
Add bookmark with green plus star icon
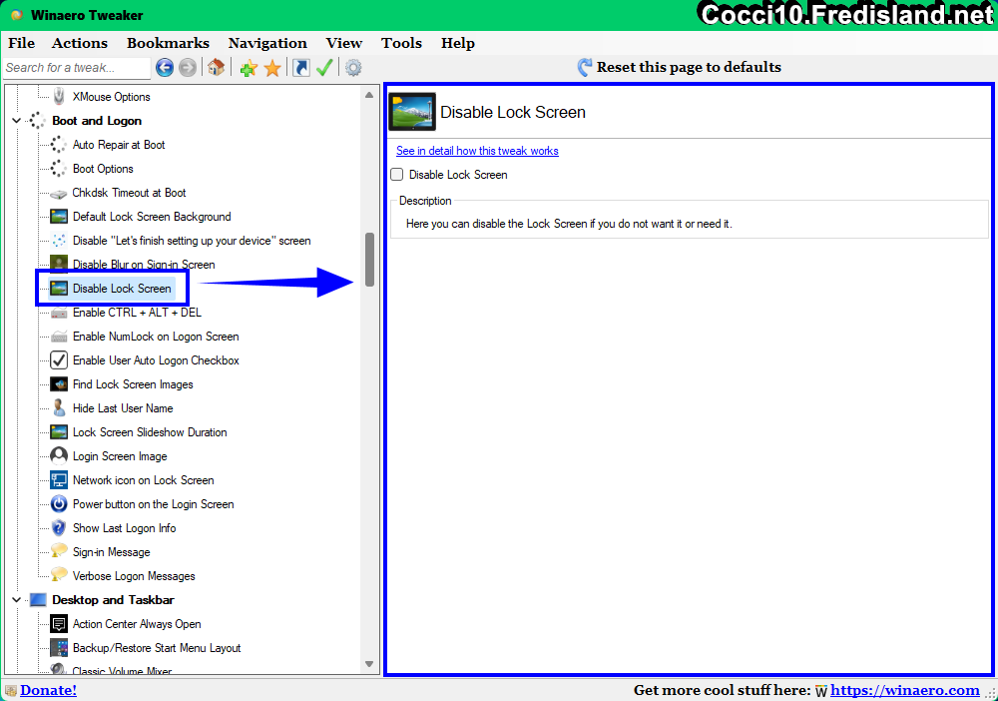tap(249, 68)
